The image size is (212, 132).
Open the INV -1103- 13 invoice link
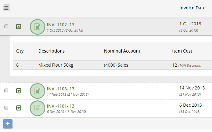point(61,89)
